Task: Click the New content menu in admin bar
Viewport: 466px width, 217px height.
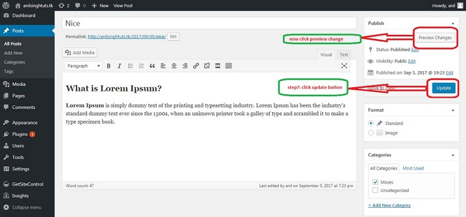Action: [100, 5]
